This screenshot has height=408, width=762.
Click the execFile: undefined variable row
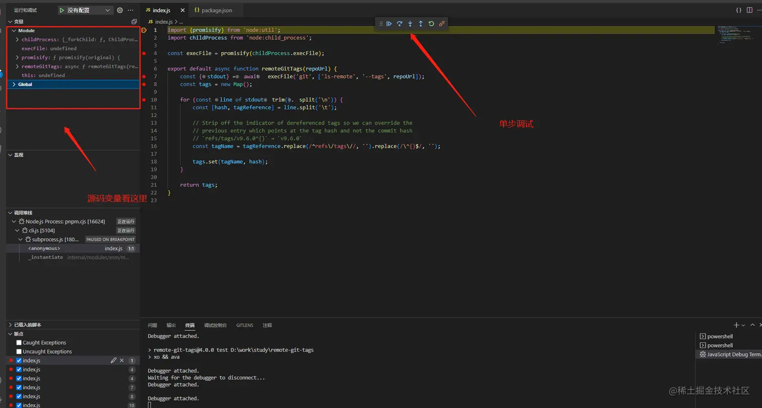coord(73,49)
